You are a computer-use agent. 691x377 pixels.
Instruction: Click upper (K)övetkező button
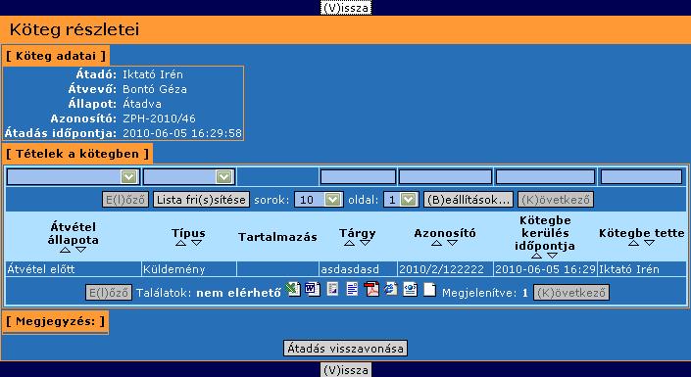[x=556, y=200]
